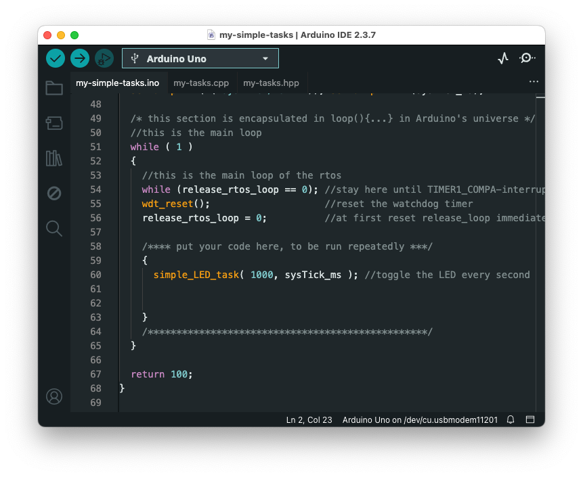Open the Serial Plotter
This screenshot has width=583, height=477.
point(502,58)
